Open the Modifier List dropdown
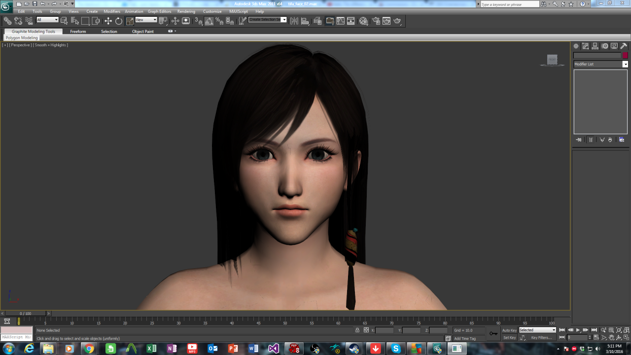 pos(600,64)
